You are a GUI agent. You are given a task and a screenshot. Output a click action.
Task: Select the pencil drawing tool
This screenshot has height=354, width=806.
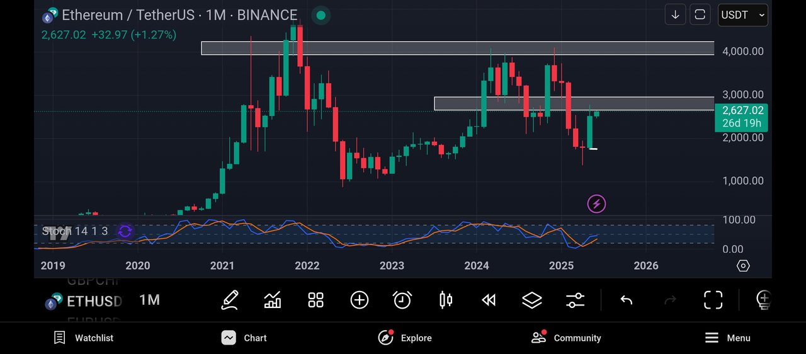pyautogui.click(x=230, y=300)
